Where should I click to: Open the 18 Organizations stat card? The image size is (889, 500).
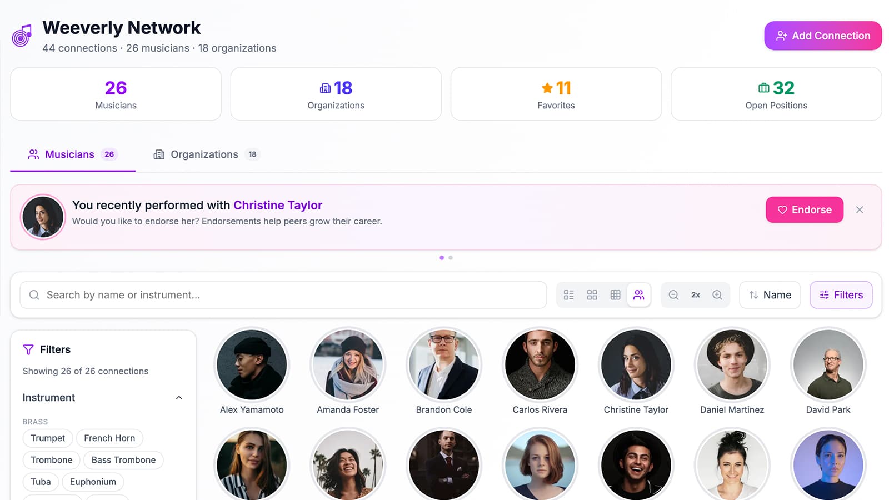(336, 94)
